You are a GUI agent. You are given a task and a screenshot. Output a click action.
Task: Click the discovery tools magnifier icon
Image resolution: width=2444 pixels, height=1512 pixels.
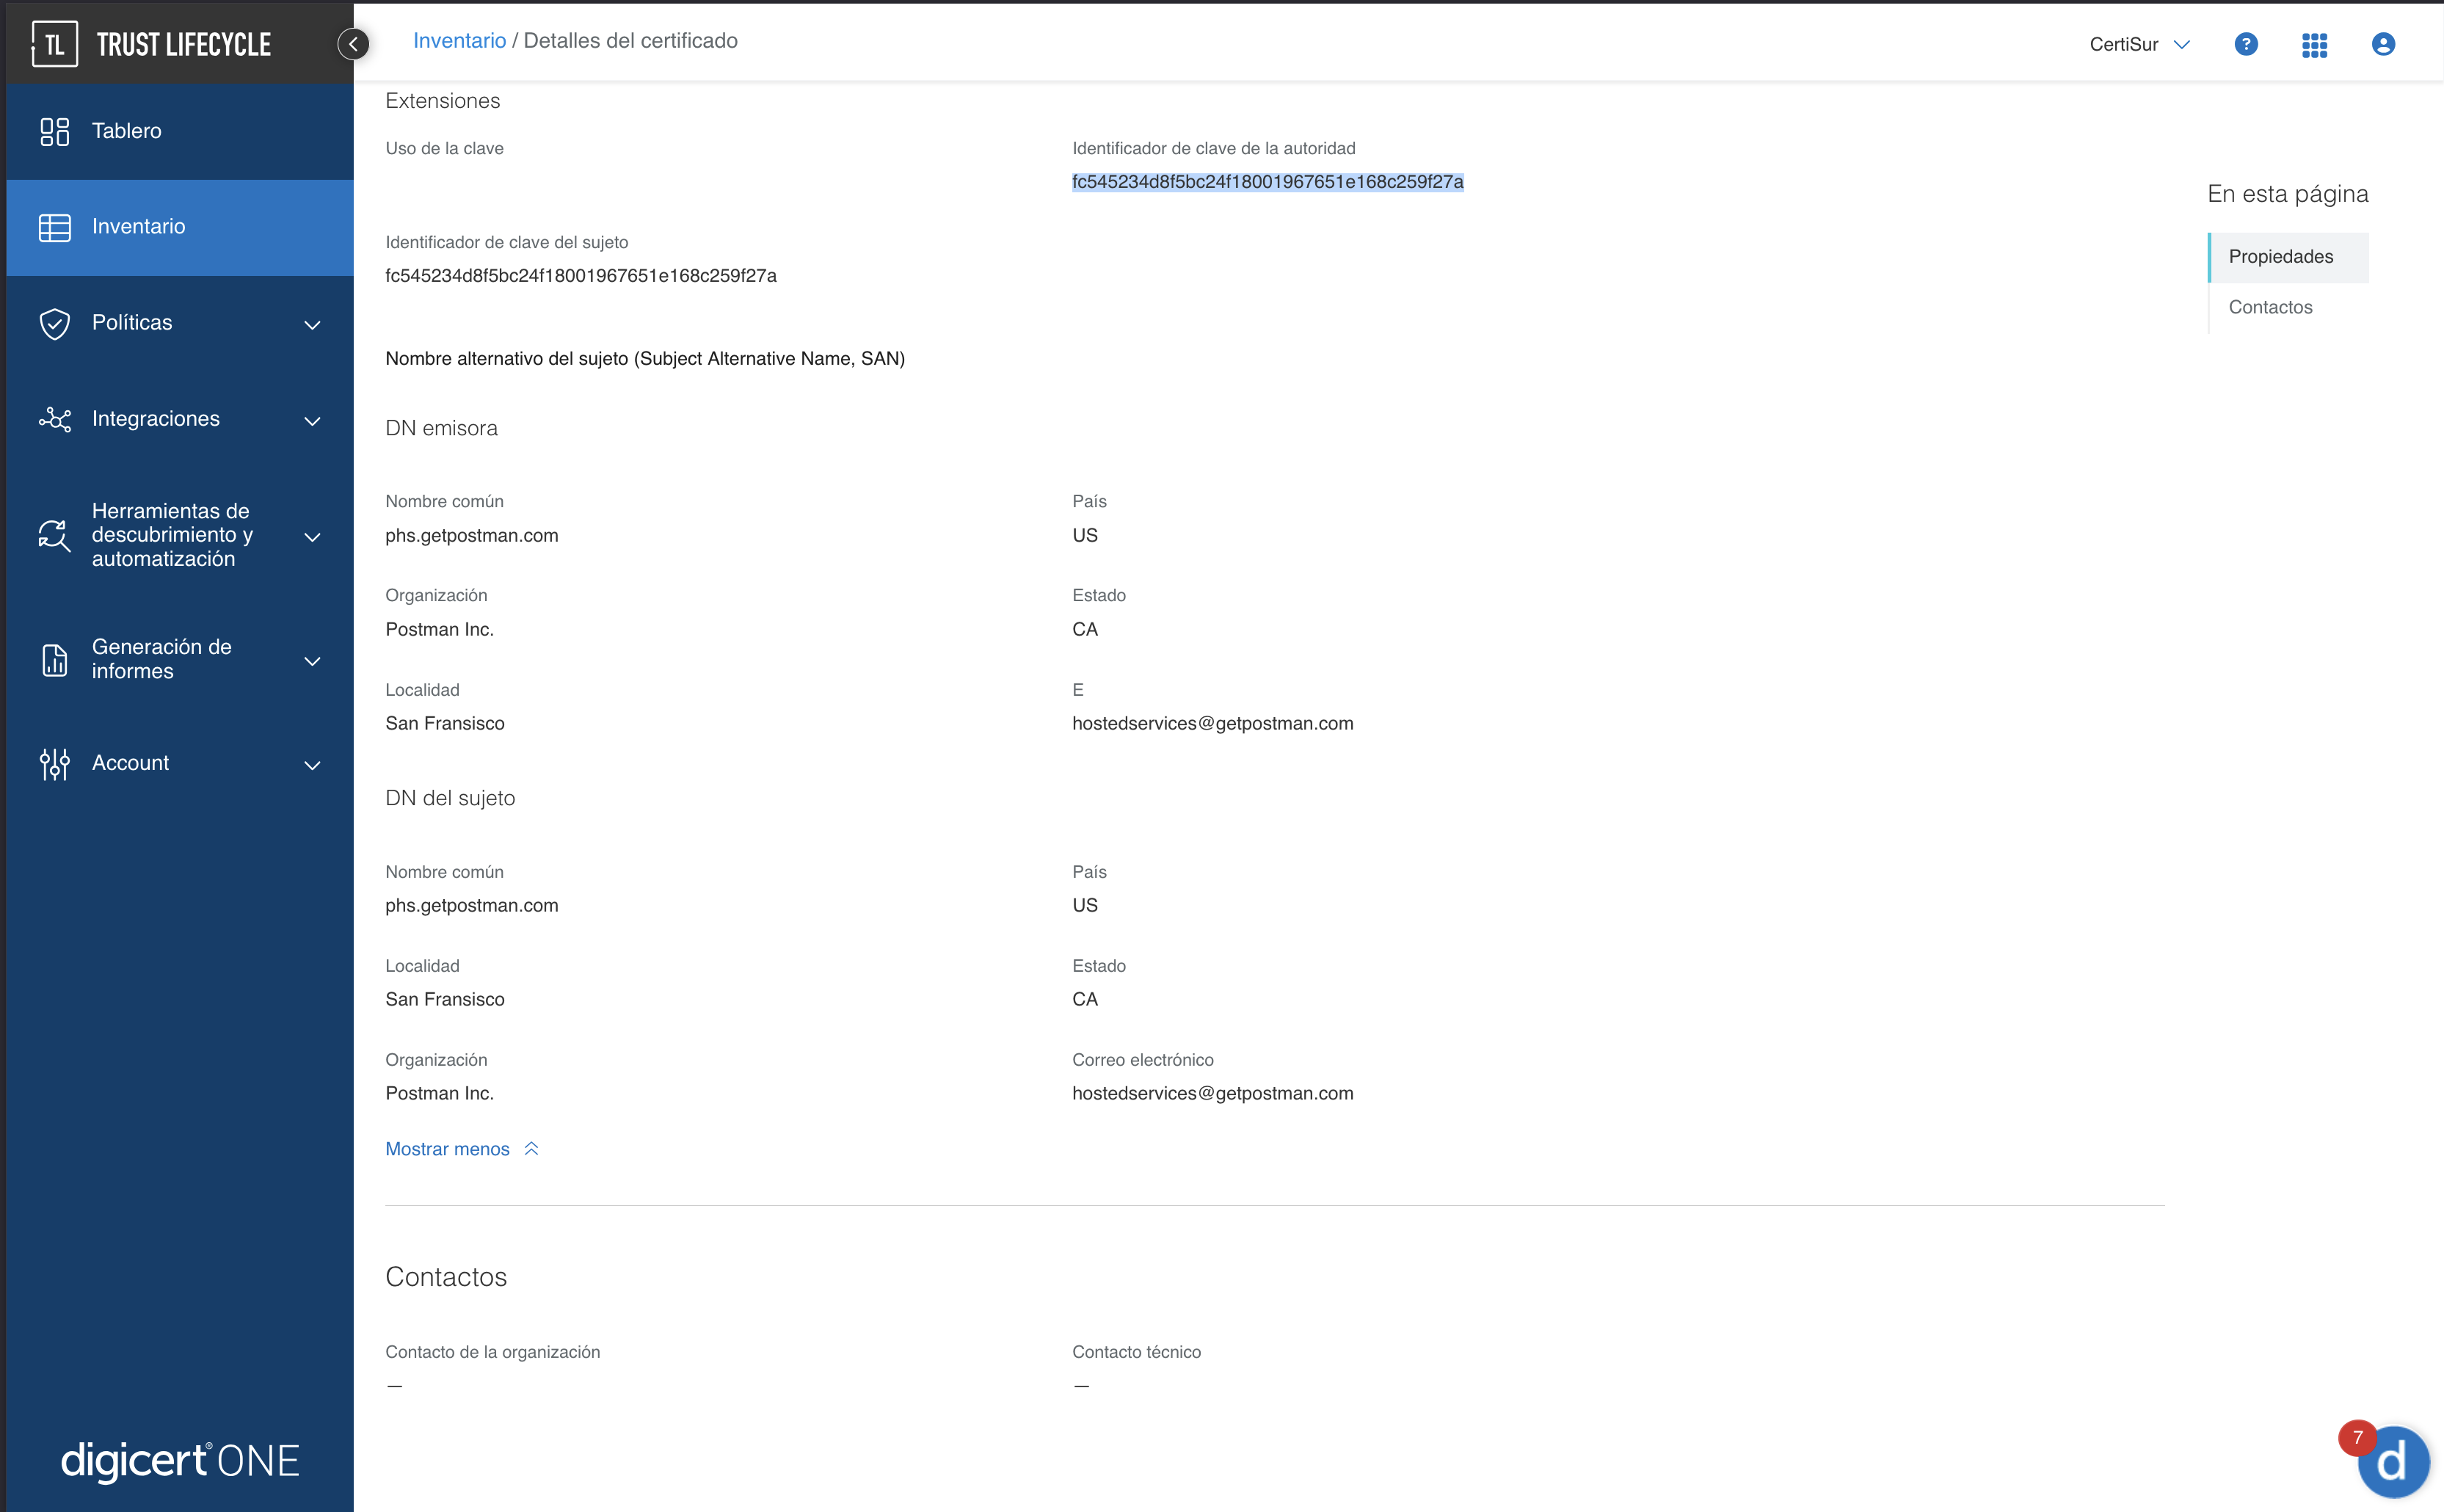54,535
